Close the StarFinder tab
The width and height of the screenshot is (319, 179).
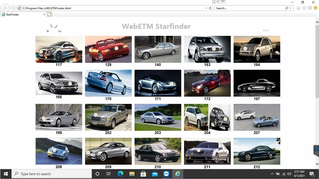tap(44, 15)
